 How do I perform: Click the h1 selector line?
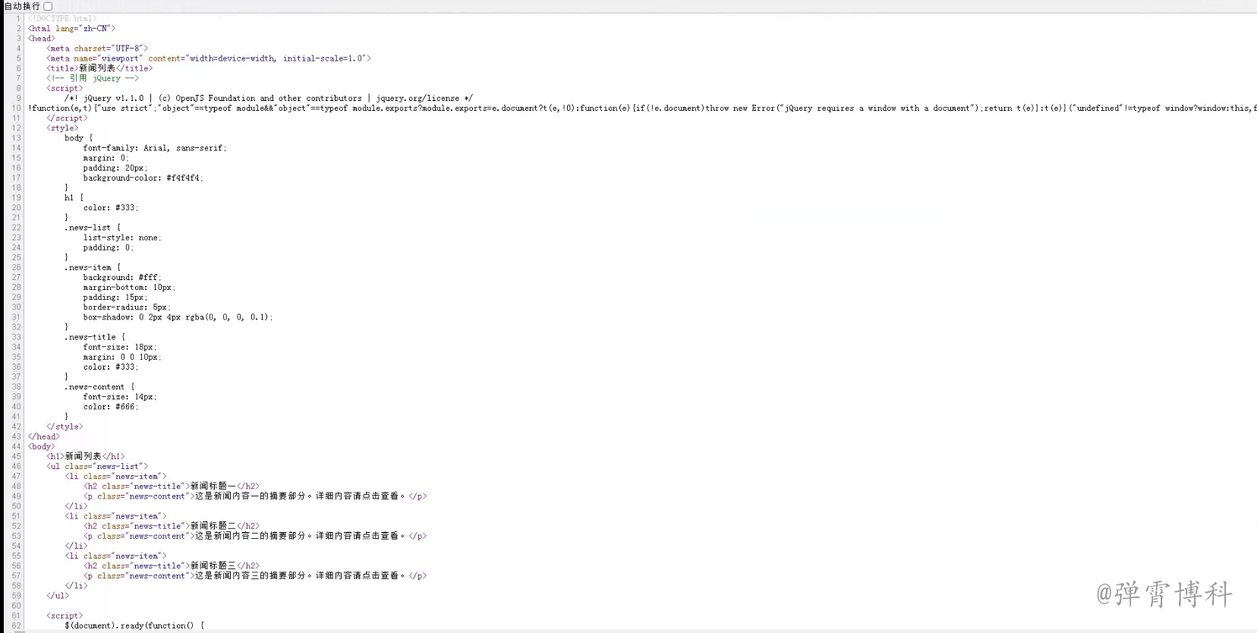click(x=74, y=197)
